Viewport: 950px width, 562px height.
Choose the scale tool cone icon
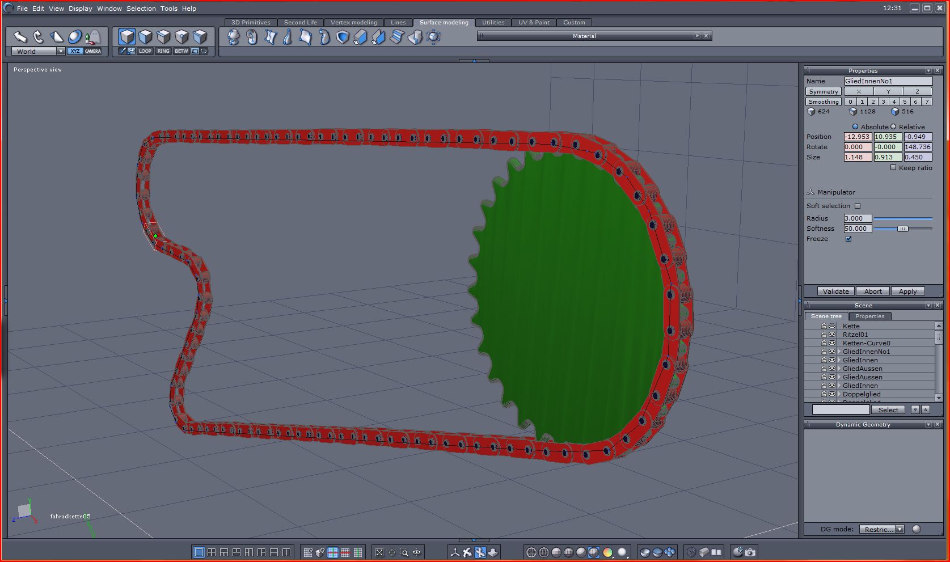57,37
